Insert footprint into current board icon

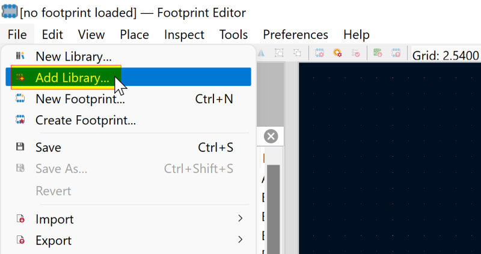(x=396, y=53)
